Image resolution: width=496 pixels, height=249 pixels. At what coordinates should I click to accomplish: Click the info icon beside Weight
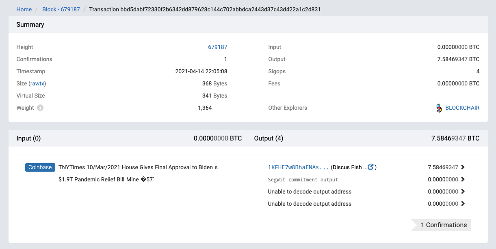[40, 108]
